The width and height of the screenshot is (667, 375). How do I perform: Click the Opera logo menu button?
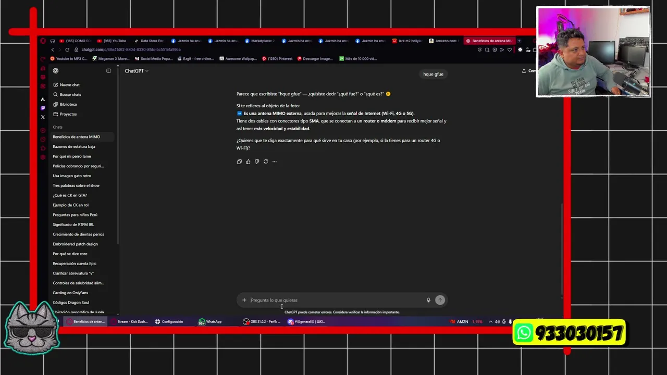pyautogui.click(x=43, y=41)
